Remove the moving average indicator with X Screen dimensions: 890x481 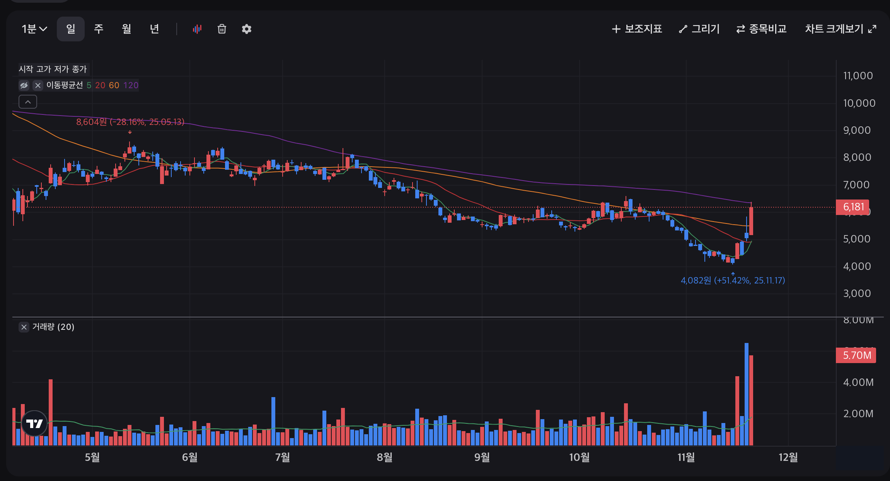click(38, 85)
